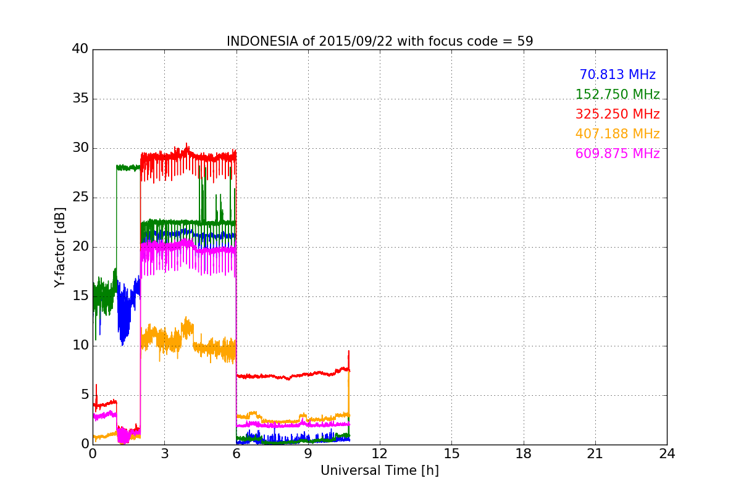The image size is (741, 494).
Task: Select the 152.750 MHz legend label
Action: click(x=617, y=94)
